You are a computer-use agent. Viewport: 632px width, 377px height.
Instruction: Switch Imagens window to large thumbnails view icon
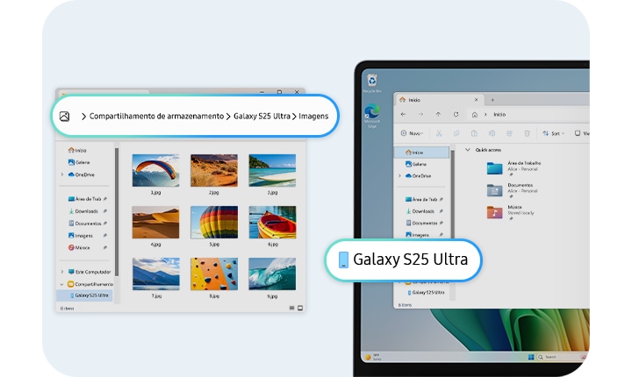point(300,308)
